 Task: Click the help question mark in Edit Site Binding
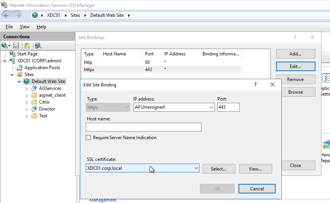click(x=255, y=84)
